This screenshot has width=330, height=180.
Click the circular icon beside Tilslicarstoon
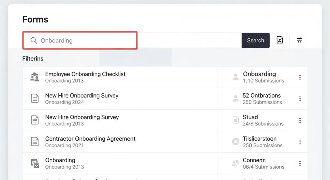click(236, 142)
